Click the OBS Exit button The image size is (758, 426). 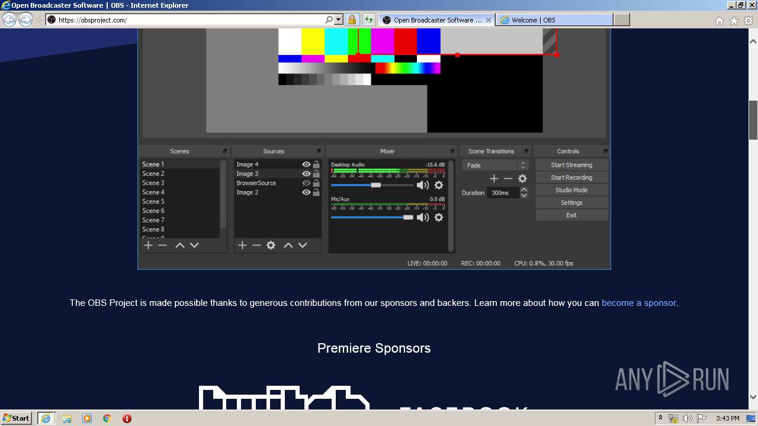[571, 215]
